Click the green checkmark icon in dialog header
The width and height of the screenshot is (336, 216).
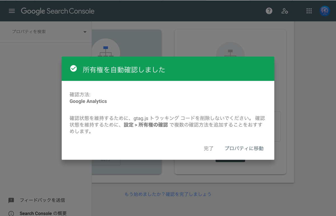click(x=73, y=68)
